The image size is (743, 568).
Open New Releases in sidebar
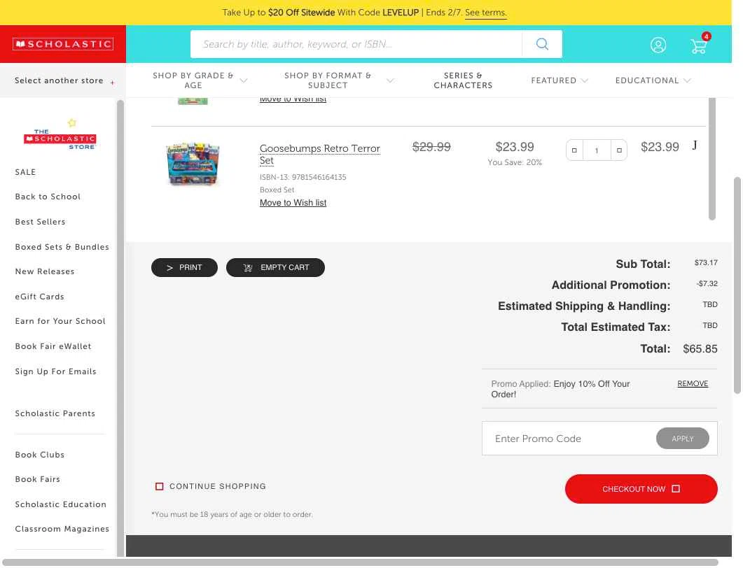point(45,271)
